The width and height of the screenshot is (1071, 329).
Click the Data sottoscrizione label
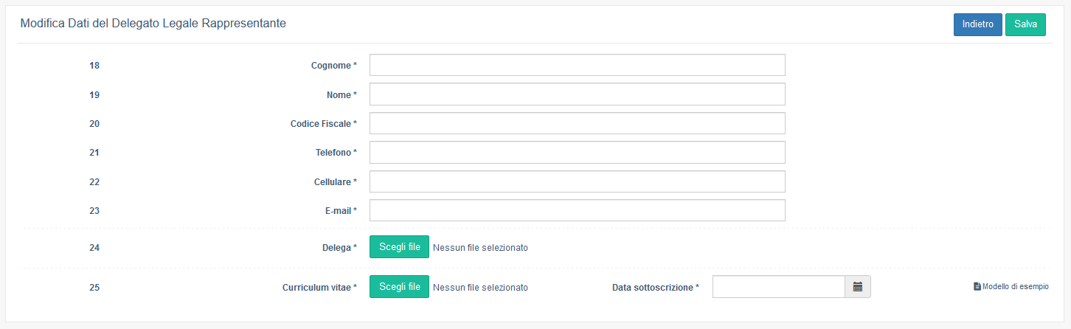pyautogui.click(x=655, y=288)
